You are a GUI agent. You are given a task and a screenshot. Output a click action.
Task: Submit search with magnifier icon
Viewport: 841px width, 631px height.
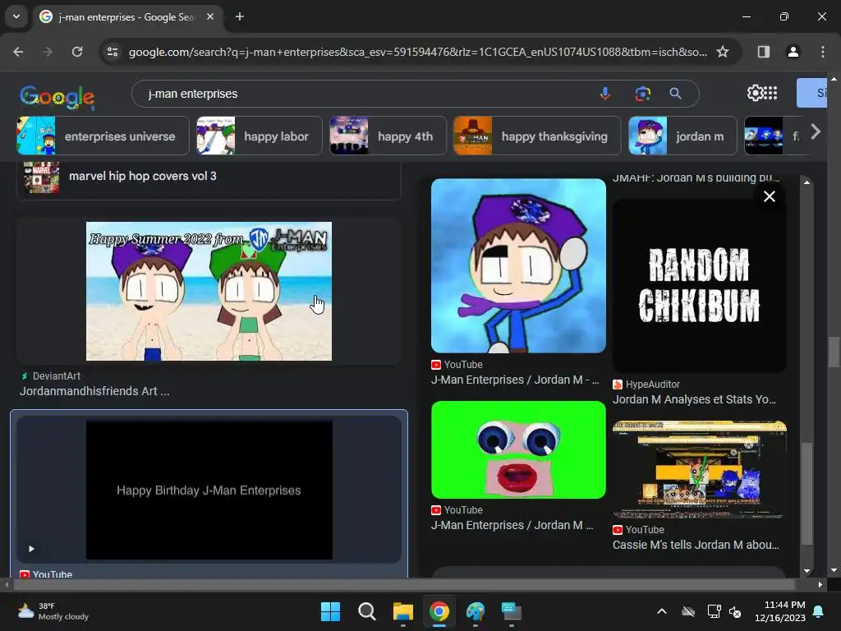click(x=675, y=94)
